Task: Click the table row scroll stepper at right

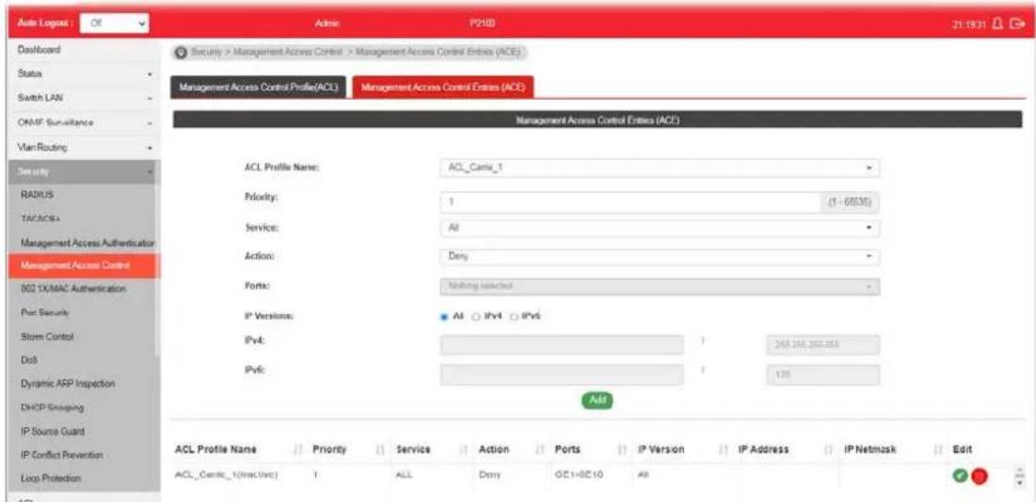Action: pyautogui.click(x=1018, y=476)
